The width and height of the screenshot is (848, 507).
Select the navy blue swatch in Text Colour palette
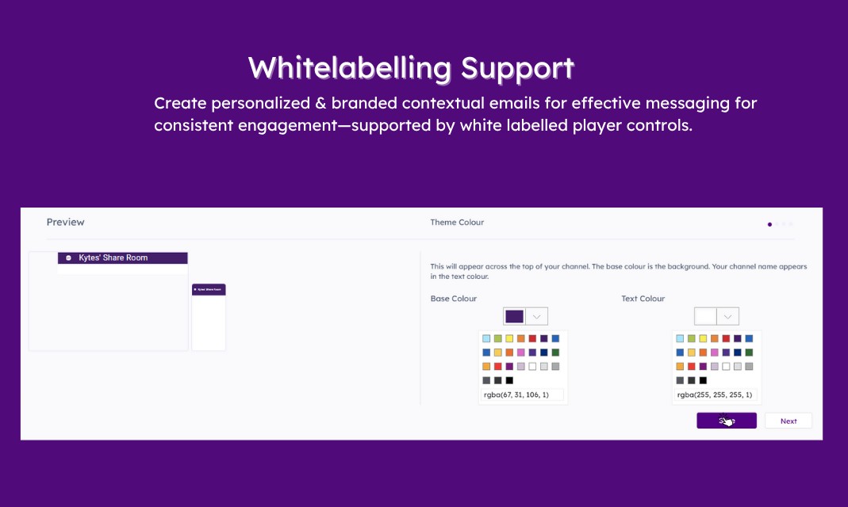[737, 353]
